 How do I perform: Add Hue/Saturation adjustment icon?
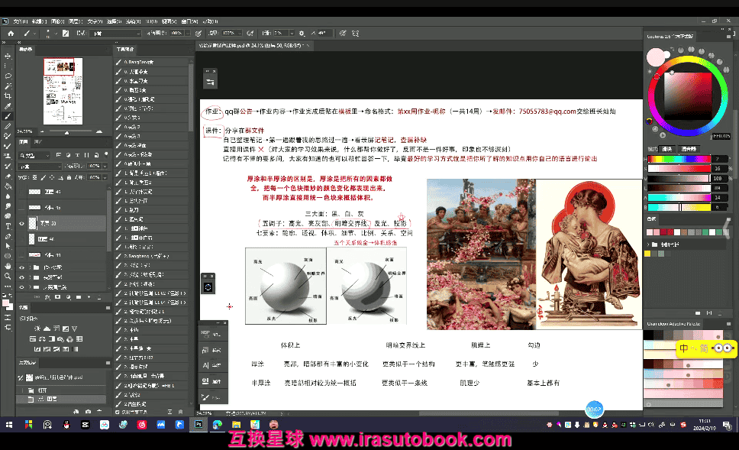pyautogui.click(x=33, y=338)
